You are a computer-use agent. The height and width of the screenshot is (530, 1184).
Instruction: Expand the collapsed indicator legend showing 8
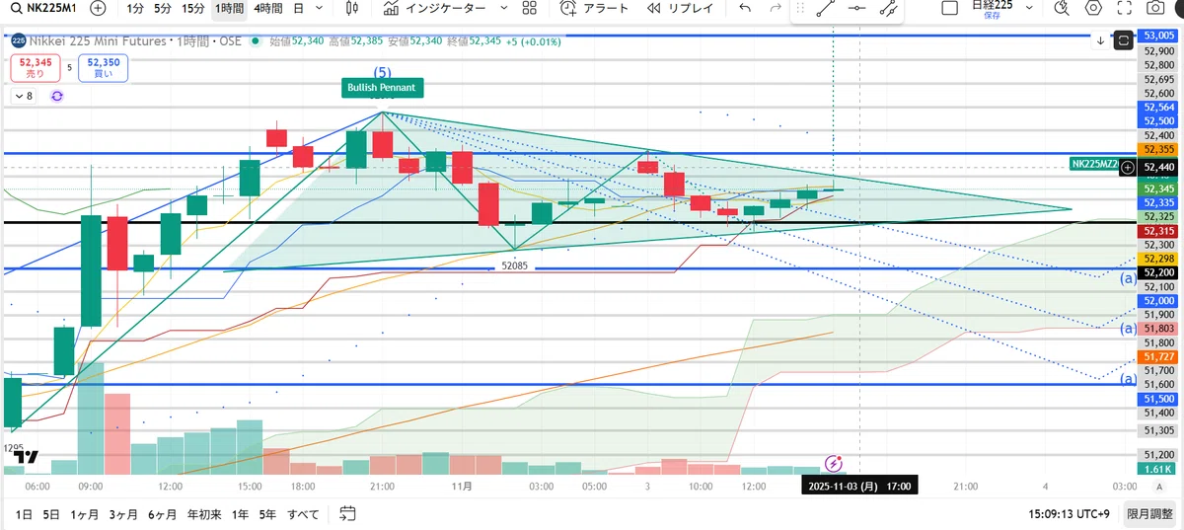point(23,96)
